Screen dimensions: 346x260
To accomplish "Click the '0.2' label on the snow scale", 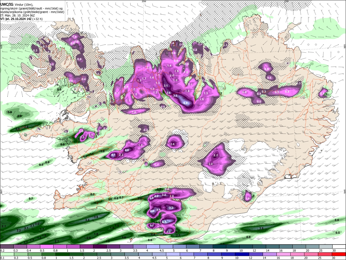I will click(x=2, y=251).
